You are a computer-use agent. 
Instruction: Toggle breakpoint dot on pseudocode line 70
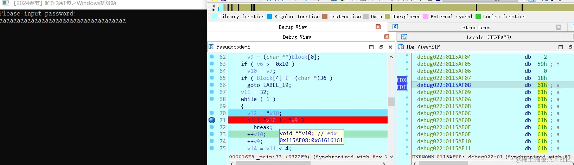[x=212, y=113]
